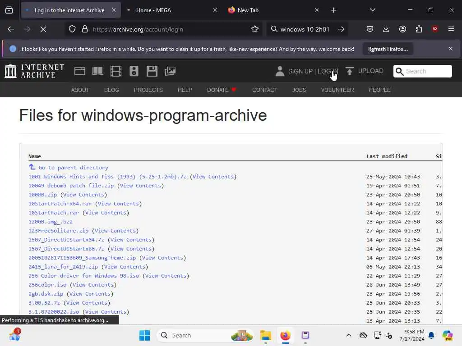The height and width of the screenshot is (346, 462).
Task: Submit the 'windows 10 2h01' search arrow
Action: point(341,29)
